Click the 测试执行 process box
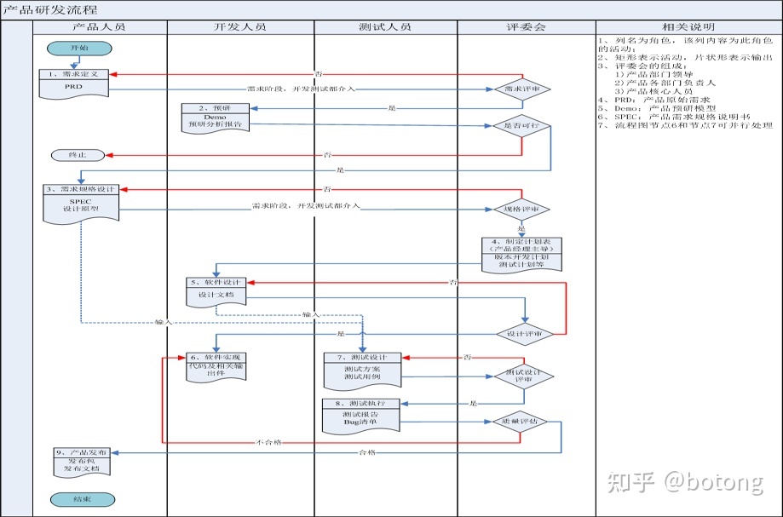The width and height of the screenshot is (783, 517). click(361, 412)
